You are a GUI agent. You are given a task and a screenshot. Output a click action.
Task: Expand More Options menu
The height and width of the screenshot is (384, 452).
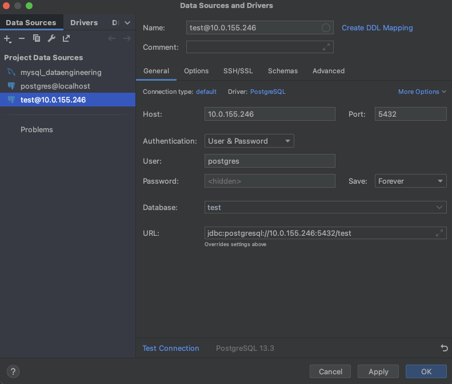coord(422,92)
